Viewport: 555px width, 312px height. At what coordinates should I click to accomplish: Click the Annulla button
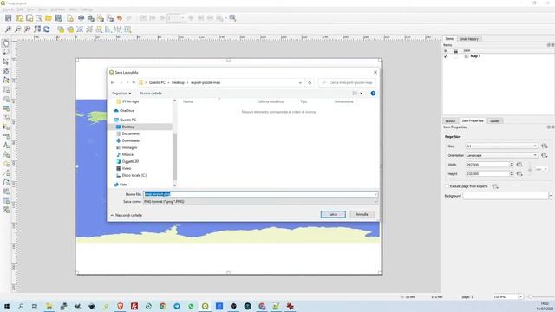coord(362,214)
